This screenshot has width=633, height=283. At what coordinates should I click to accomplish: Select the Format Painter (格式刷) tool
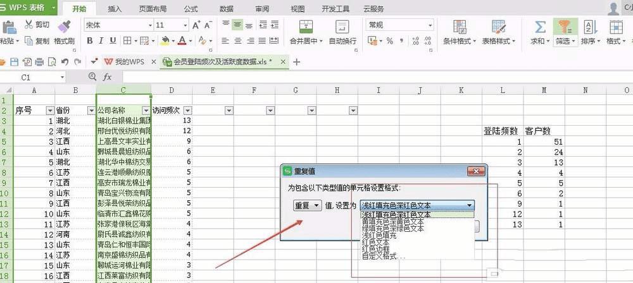(64, 26)
